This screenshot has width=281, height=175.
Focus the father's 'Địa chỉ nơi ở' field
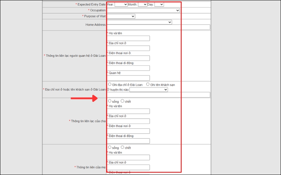pos(128,121)
